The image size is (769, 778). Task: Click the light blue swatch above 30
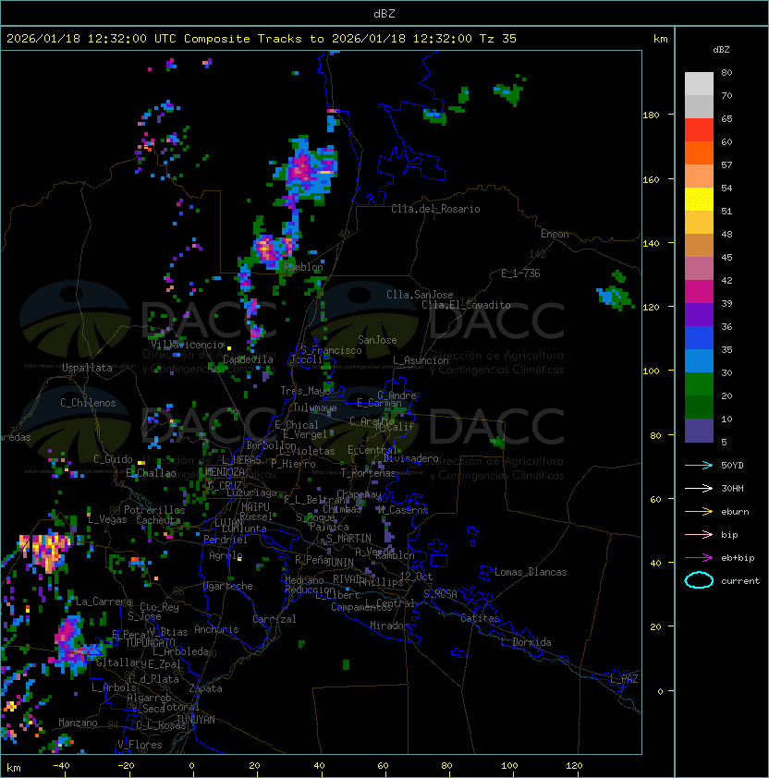pos(699,360)
